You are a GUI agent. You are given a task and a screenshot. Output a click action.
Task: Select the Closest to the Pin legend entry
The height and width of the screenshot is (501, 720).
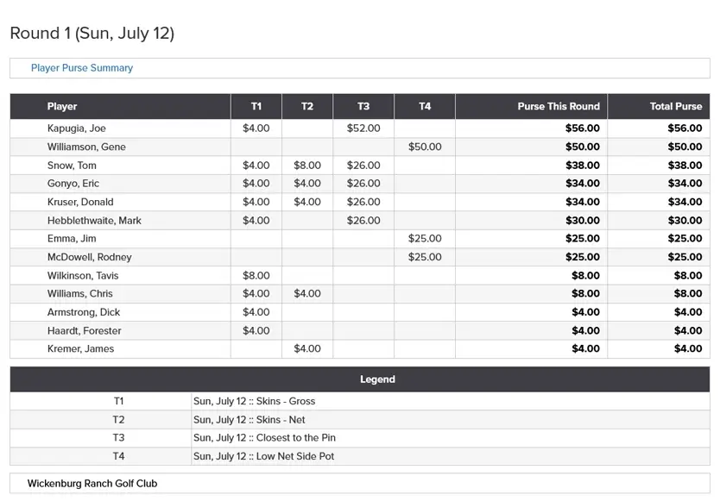pos(264,438)
